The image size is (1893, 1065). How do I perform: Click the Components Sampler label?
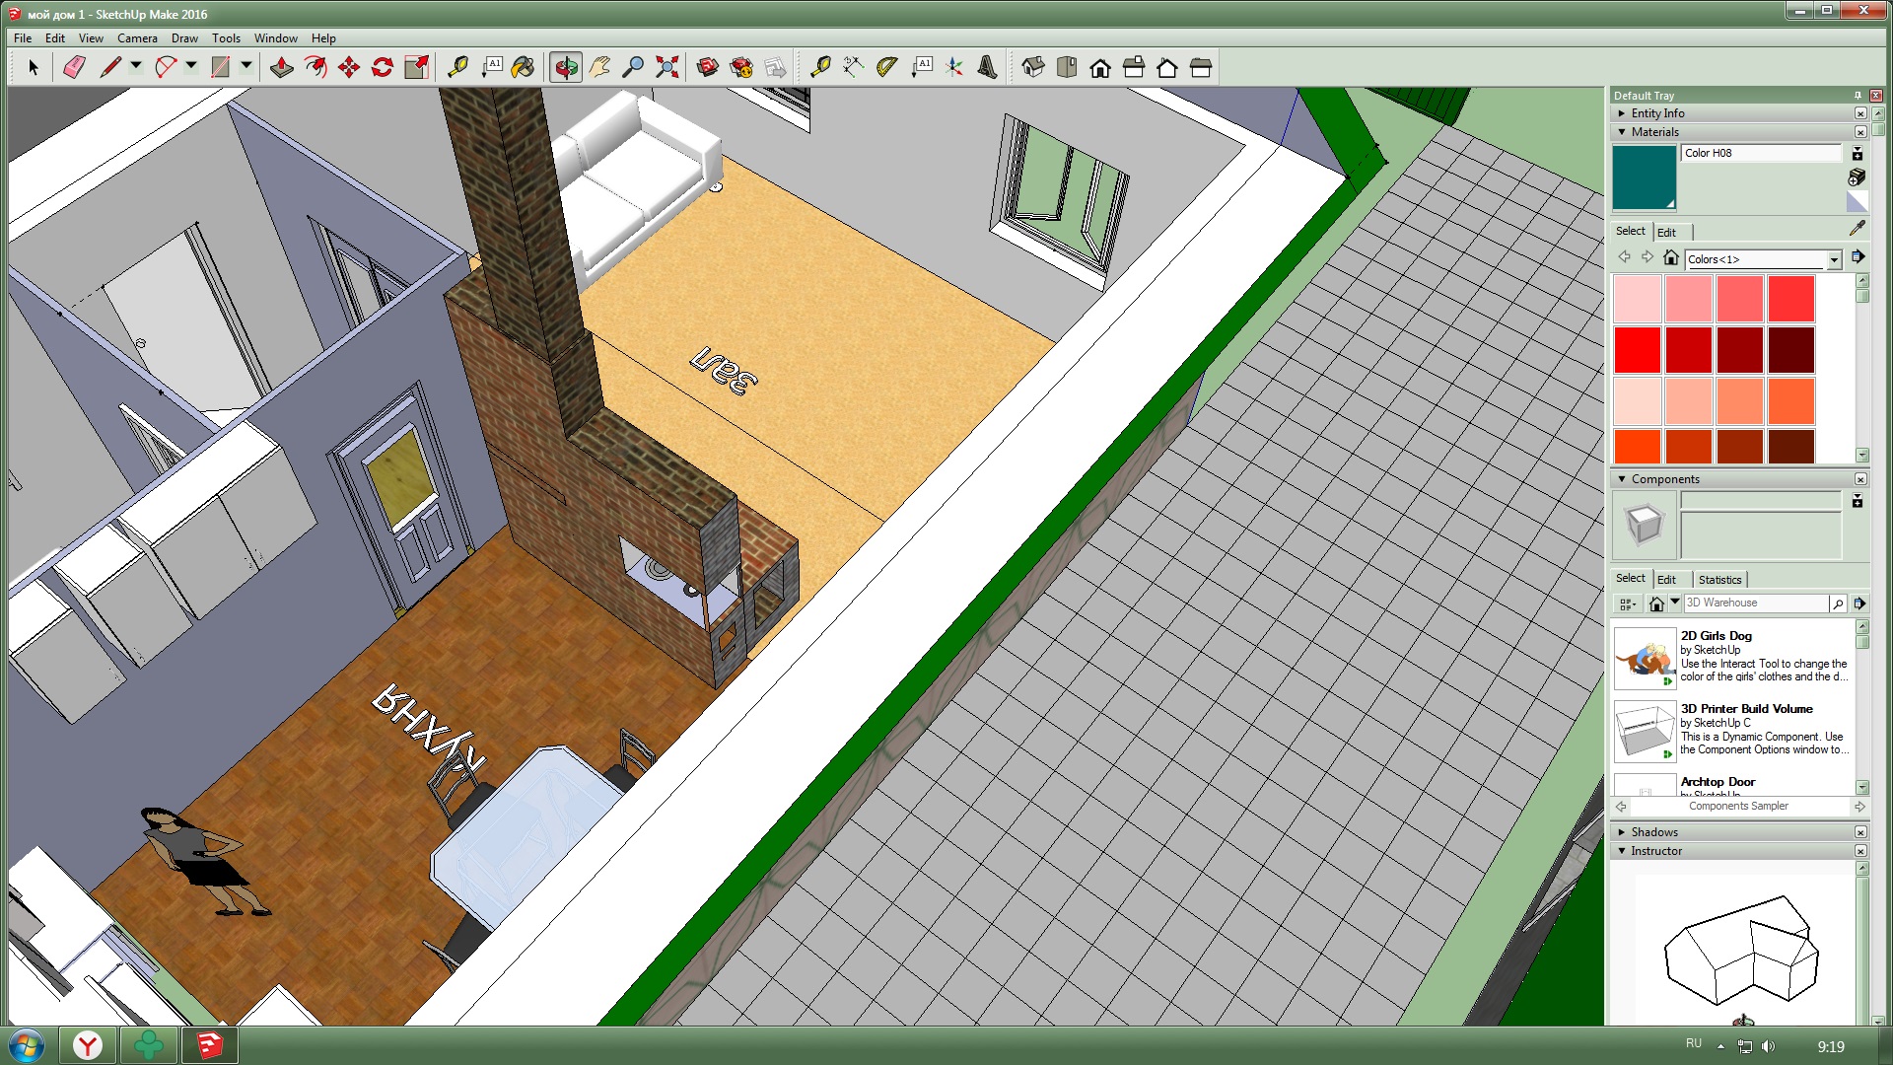[1738, 807]
